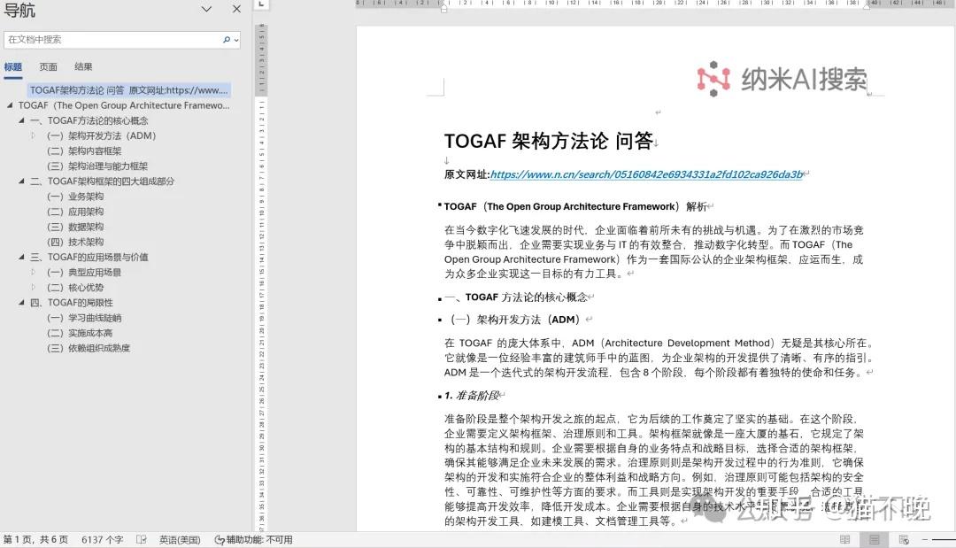
Task: Open the www.n.cn/search hyperlink in document
Action: [x=646, y=175]
